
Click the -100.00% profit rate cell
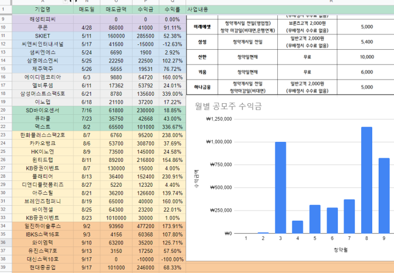click(172, 259)
